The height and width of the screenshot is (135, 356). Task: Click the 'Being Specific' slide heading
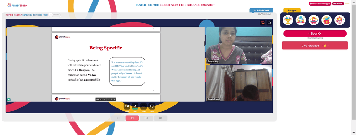pos(106,48)
